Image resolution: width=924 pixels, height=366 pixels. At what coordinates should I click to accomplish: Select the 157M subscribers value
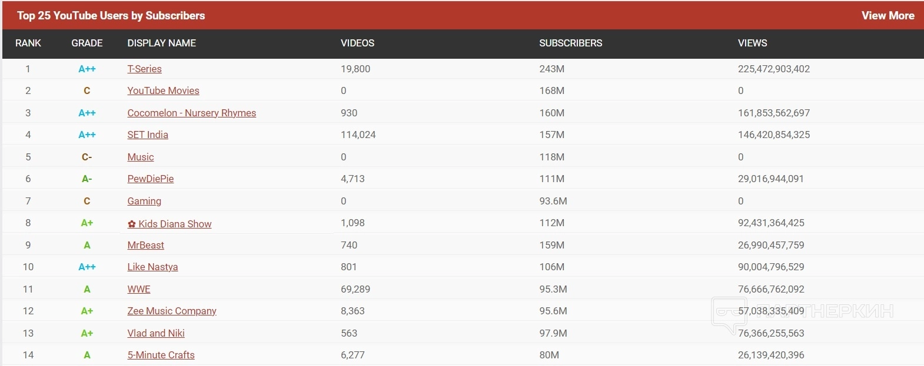[x=551, y=135]
